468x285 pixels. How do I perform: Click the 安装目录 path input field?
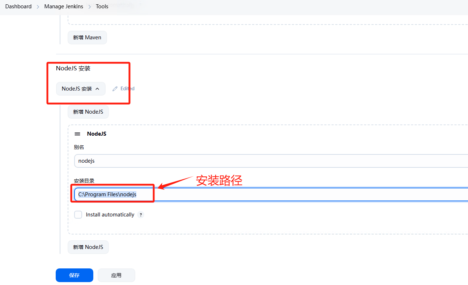271,194
